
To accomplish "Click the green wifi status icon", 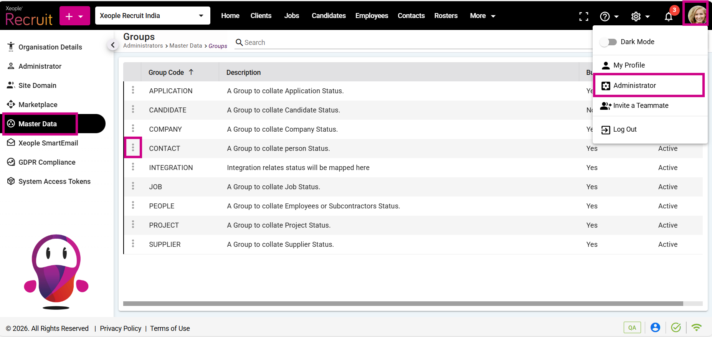I will click(696, 327).
